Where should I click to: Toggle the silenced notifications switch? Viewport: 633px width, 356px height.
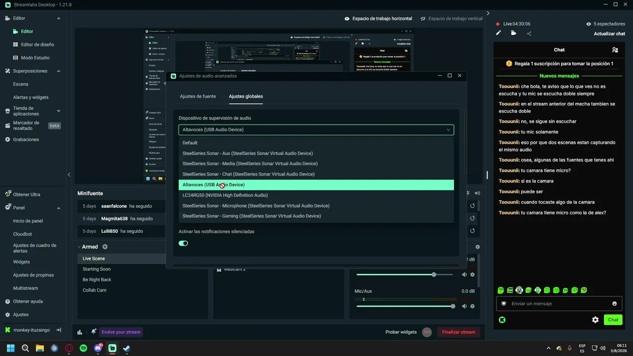pos(183,243)
